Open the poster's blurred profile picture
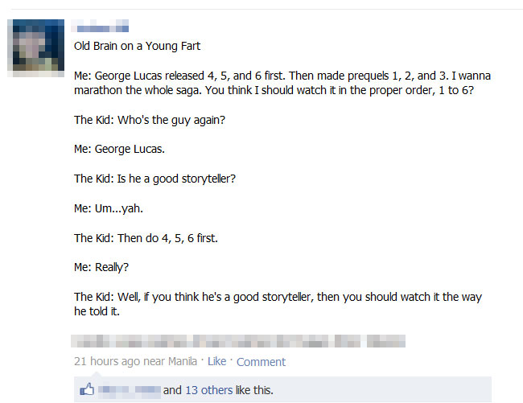 36,47
